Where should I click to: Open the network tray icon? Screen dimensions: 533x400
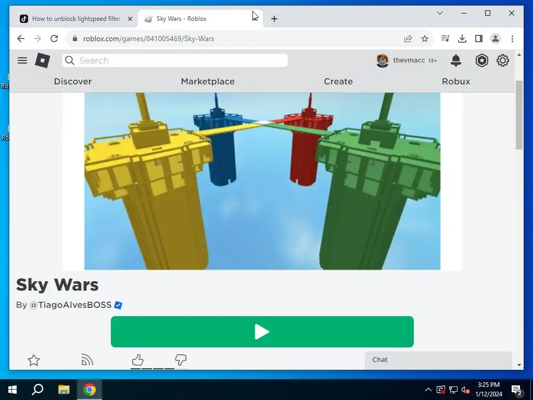click(x=453, y=390)
